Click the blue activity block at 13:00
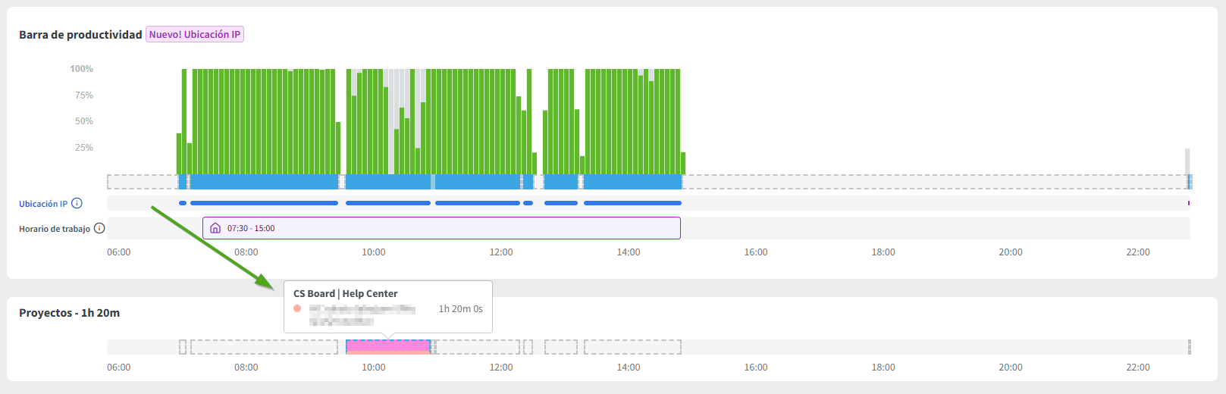 (x=561, y=182)
